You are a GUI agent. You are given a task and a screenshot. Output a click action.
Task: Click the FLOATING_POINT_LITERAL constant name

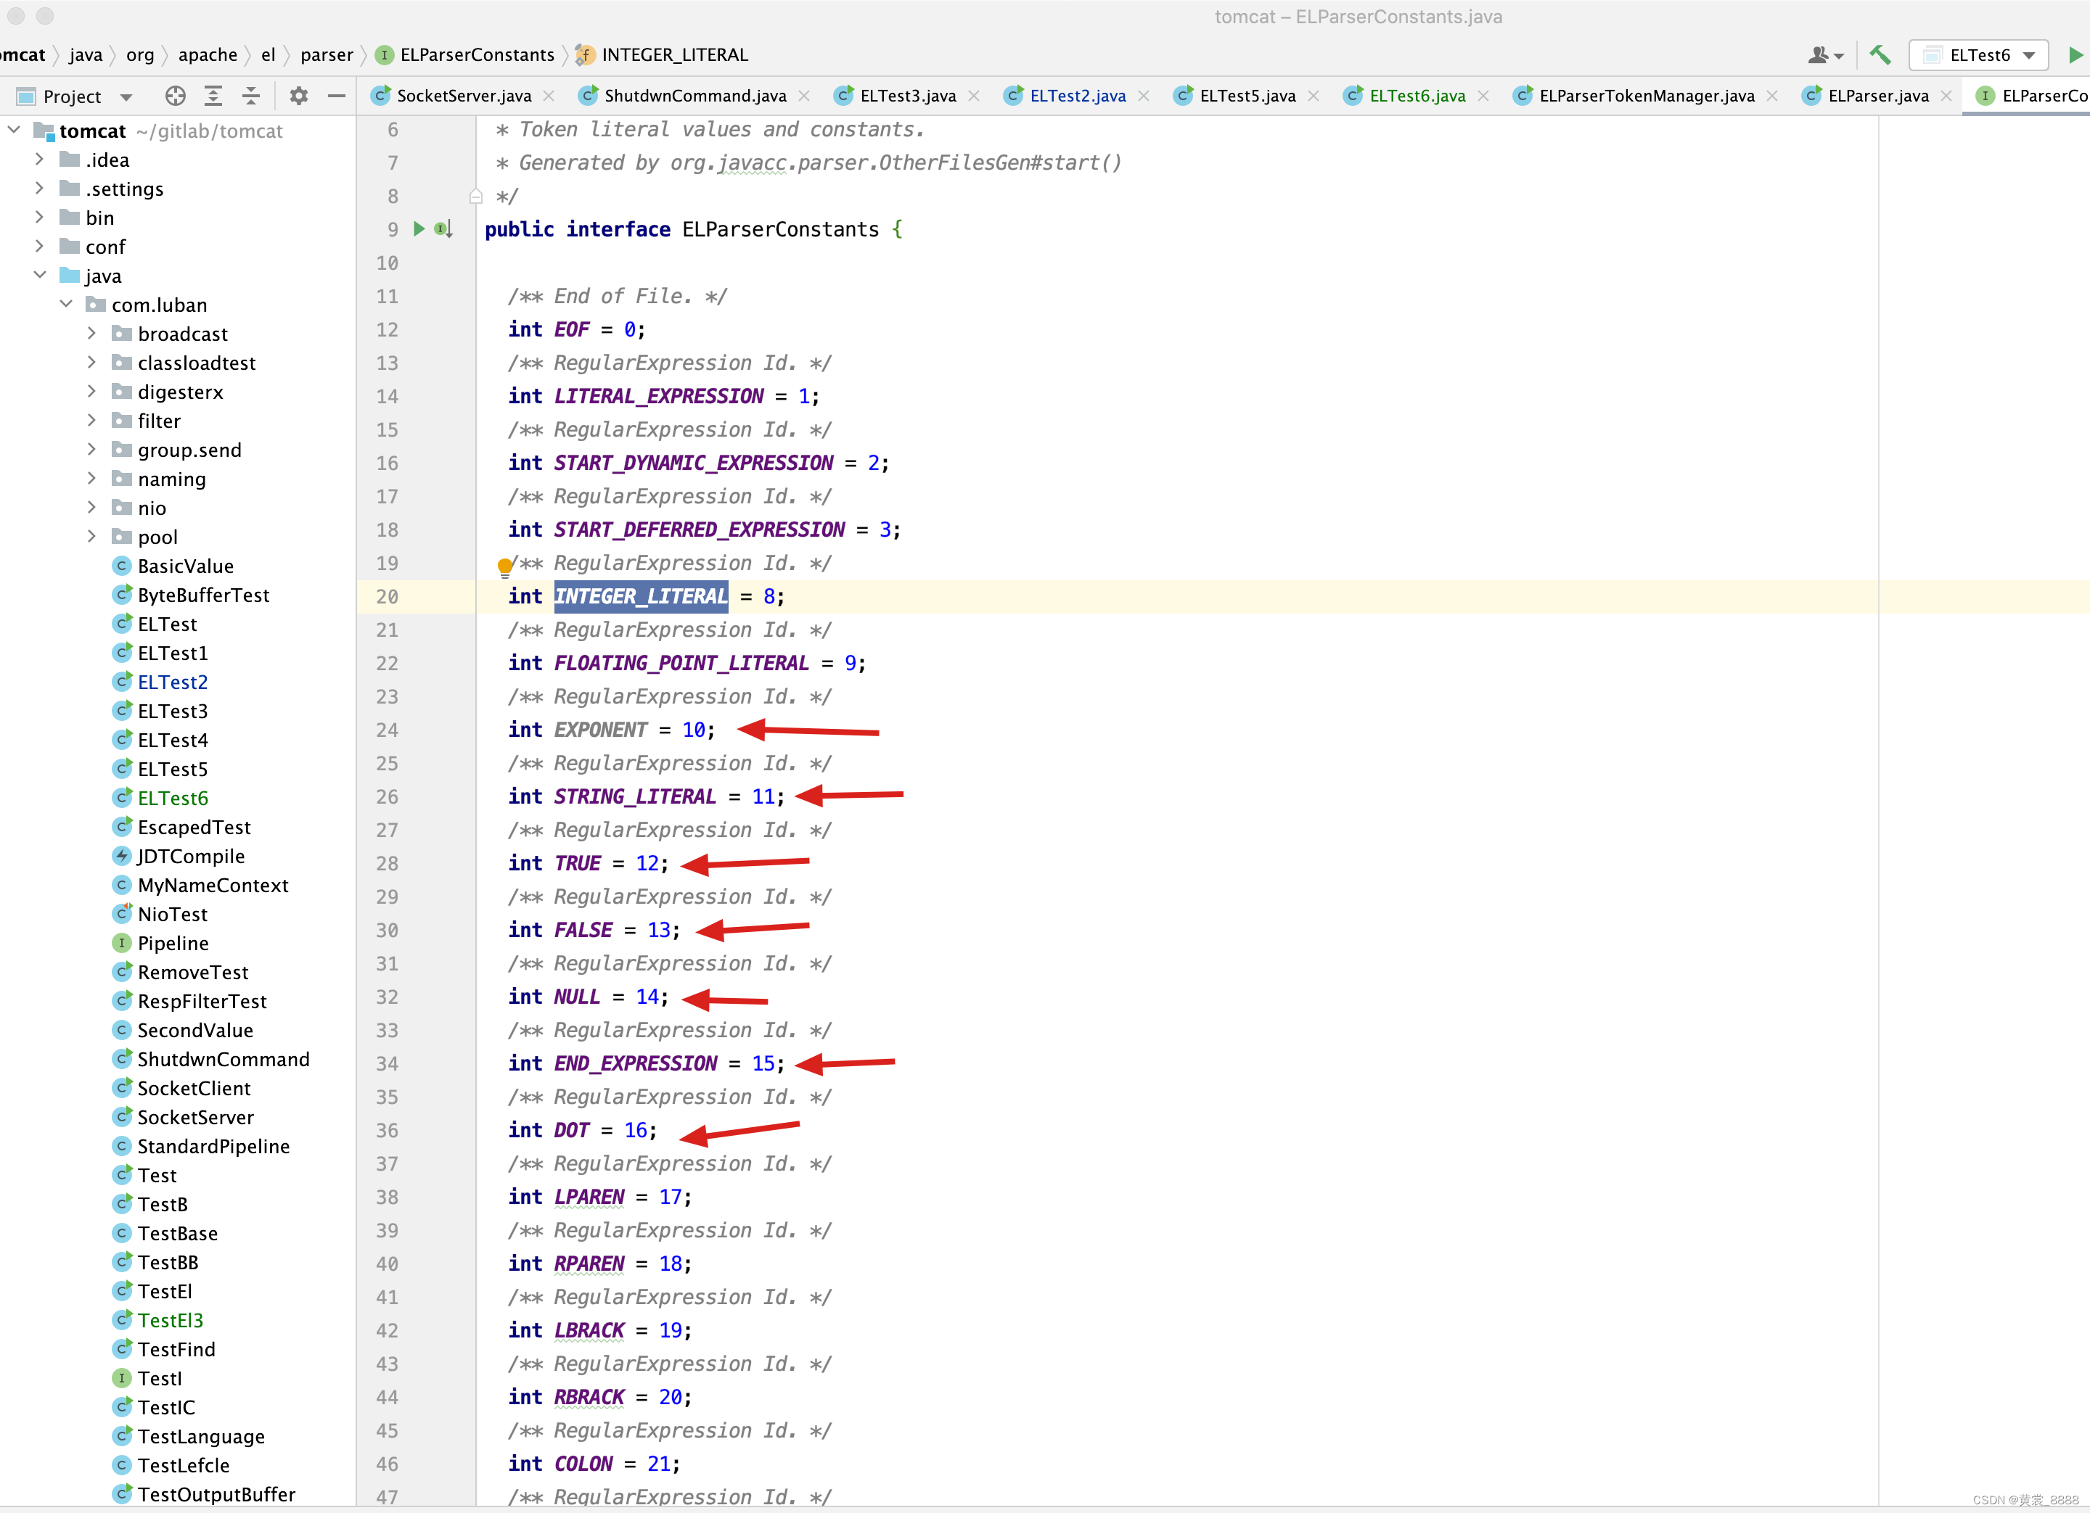[681, 663]
